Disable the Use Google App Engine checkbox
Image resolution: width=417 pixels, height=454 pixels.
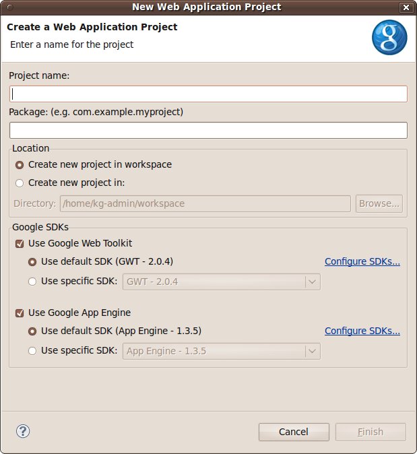tap(20, 313)
